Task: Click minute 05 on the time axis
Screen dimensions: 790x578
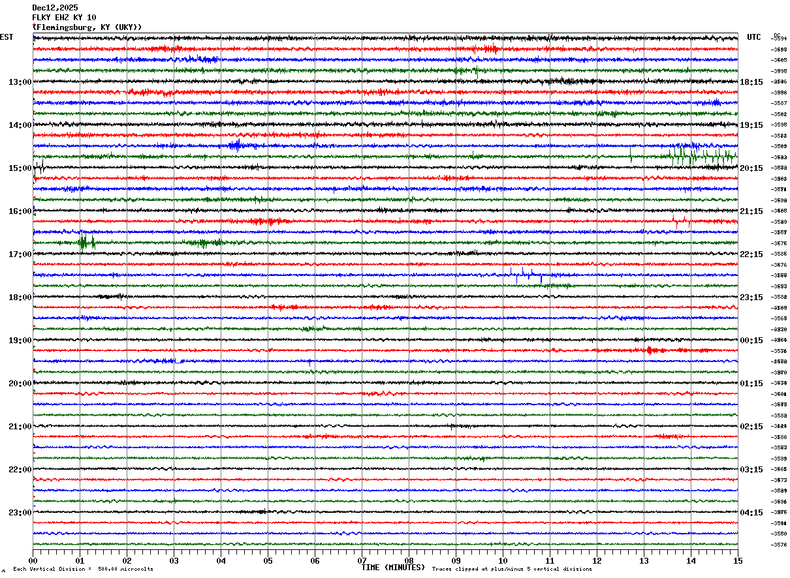Action: tap(268, 561)
